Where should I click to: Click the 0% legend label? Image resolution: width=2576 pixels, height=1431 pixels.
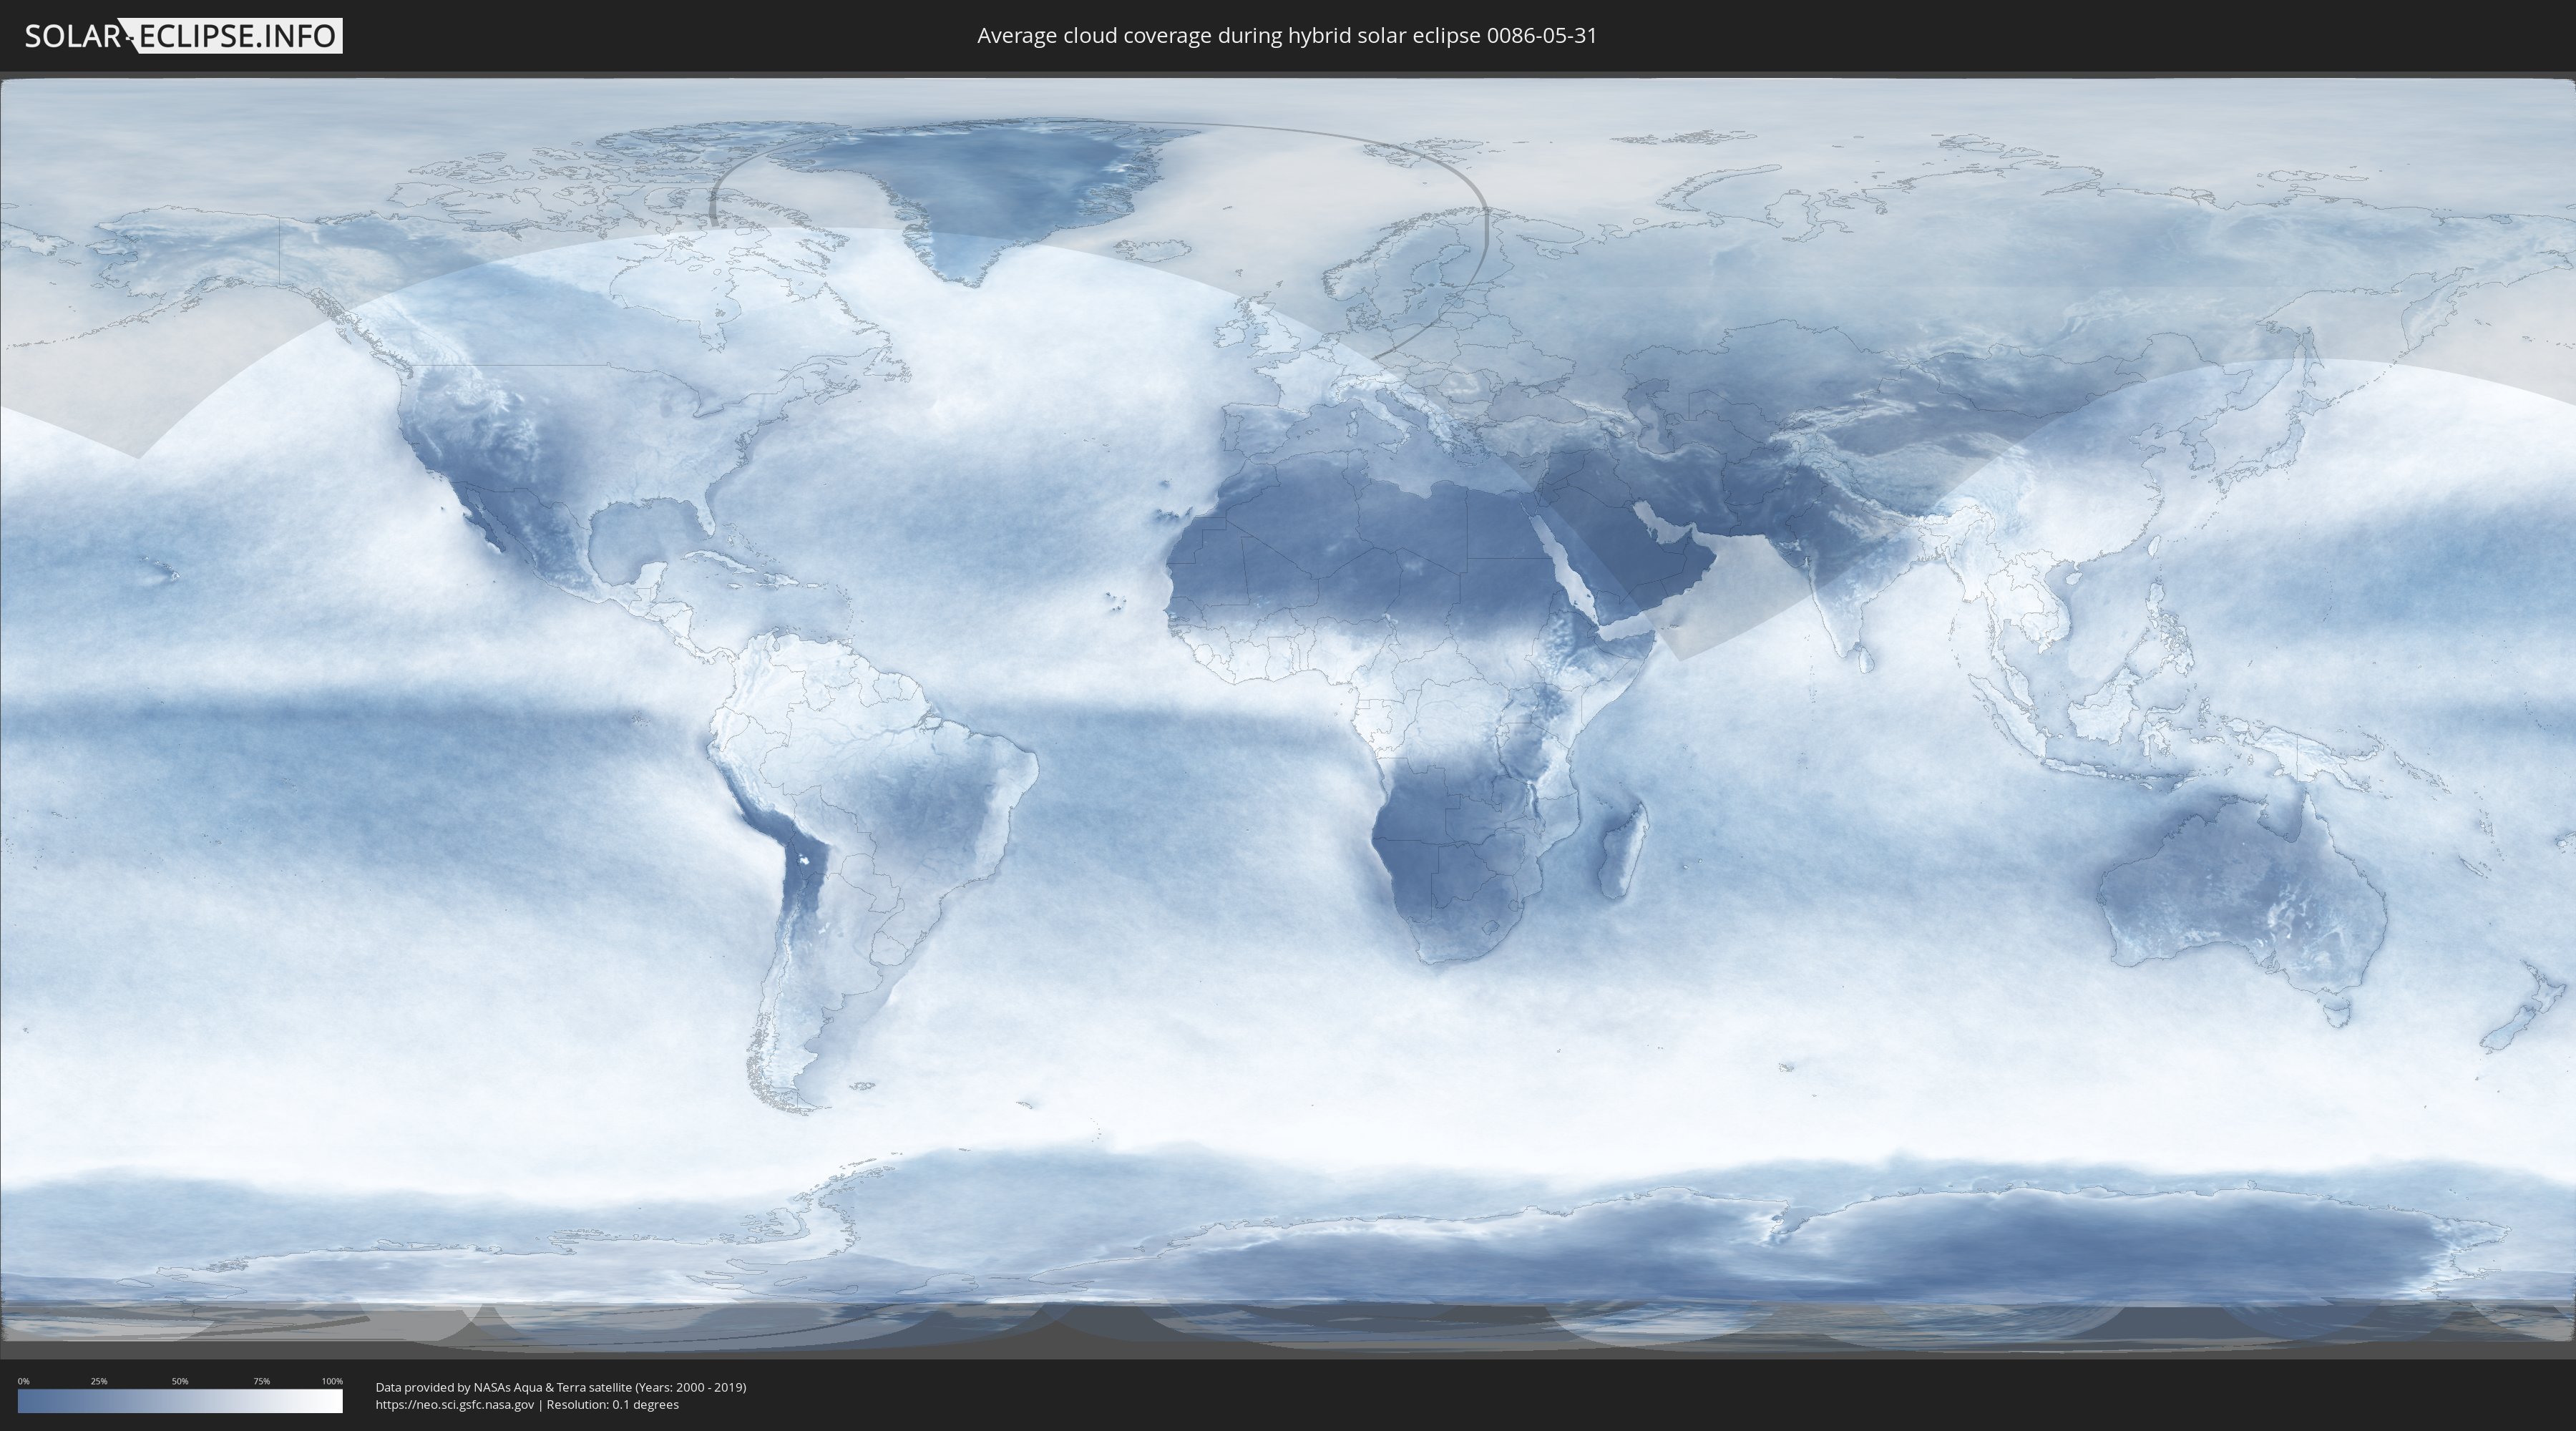coord(24,1381)
